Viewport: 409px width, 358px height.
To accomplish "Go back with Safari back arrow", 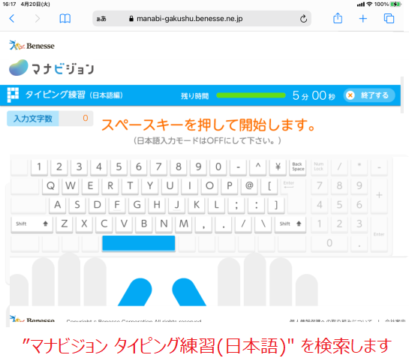I will tap(12, 19).
